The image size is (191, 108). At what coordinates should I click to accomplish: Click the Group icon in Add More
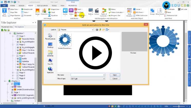click(x=152, y=12)
